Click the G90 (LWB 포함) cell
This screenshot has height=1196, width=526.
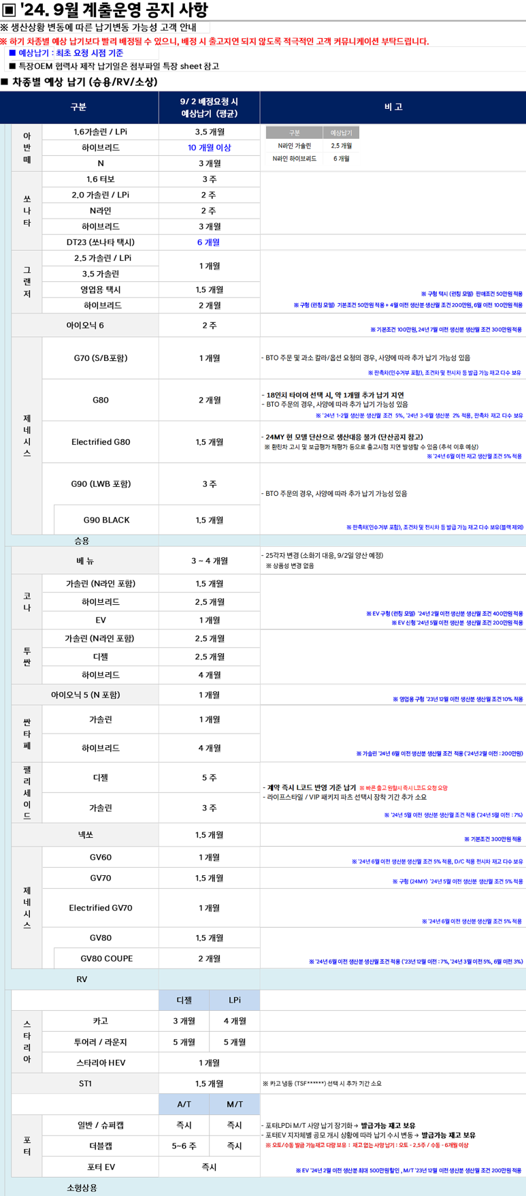[x=101, y=484]
